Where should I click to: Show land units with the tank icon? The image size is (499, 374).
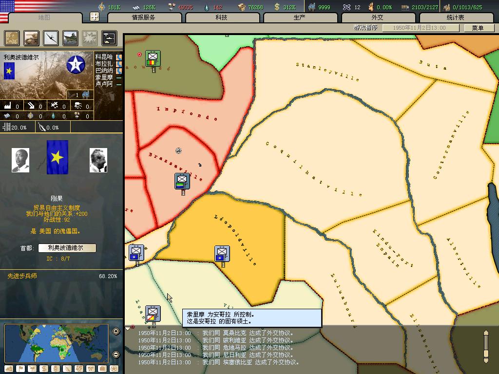31,38
